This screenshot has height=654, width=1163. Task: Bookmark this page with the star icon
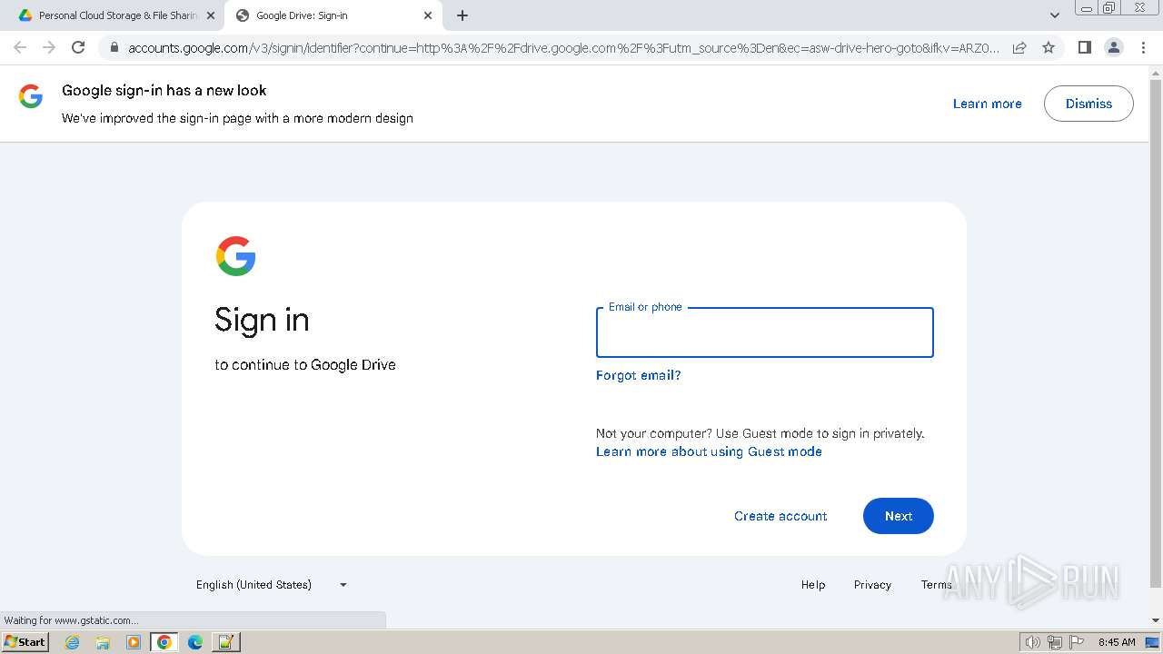pos(1049,47)
